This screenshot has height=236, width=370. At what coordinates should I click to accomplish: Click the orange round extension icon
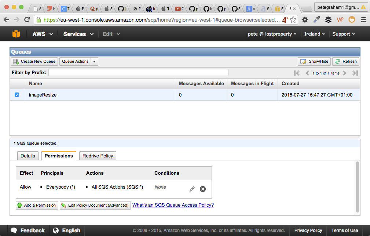(x=352, y=19)
